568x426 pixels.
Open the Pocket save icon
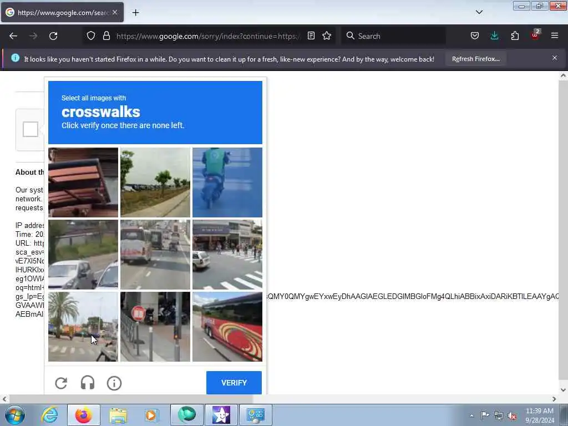point(475,36)
